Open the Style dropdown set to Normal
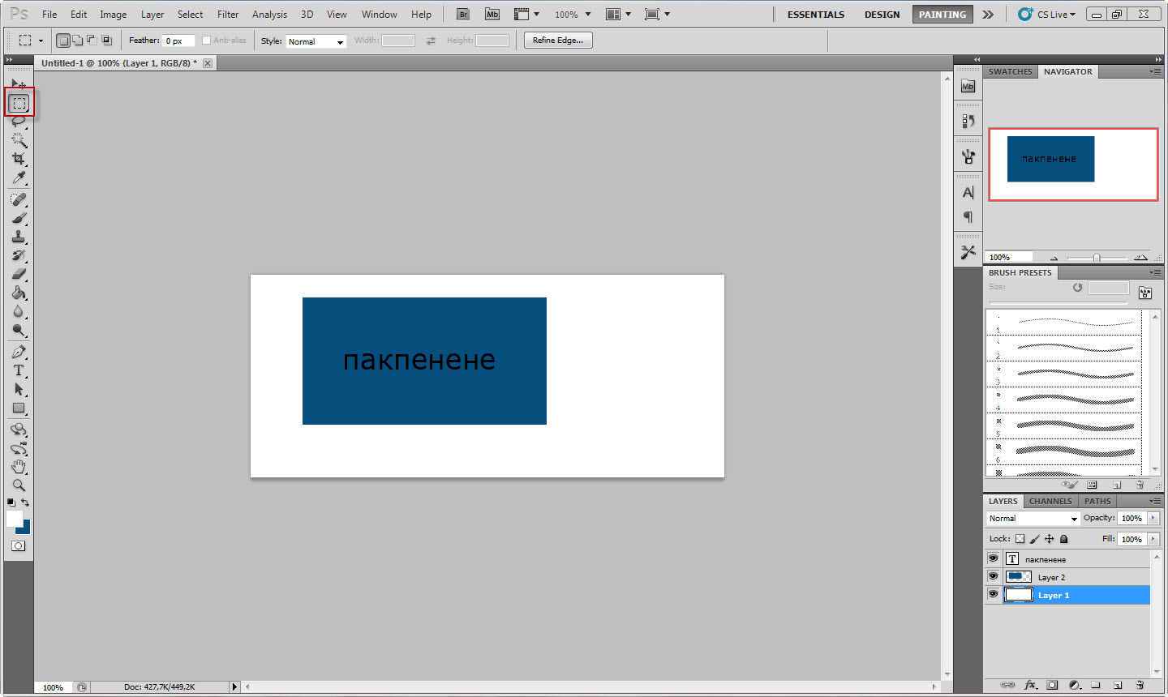The width and height of the screenshot is (1168, 697). click(x=316, y=41)
